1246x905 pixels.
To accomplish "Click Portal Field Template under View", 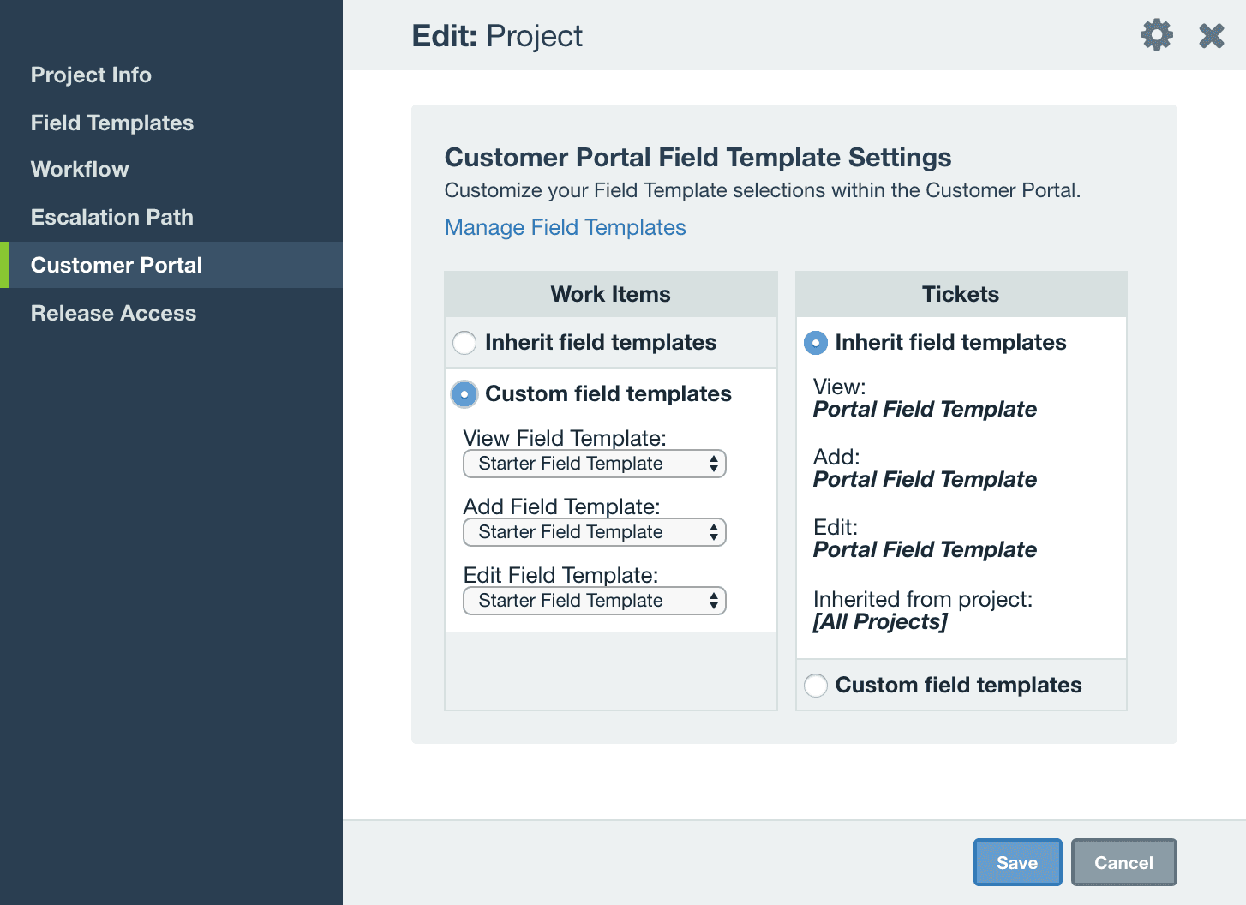I will 925,409.
